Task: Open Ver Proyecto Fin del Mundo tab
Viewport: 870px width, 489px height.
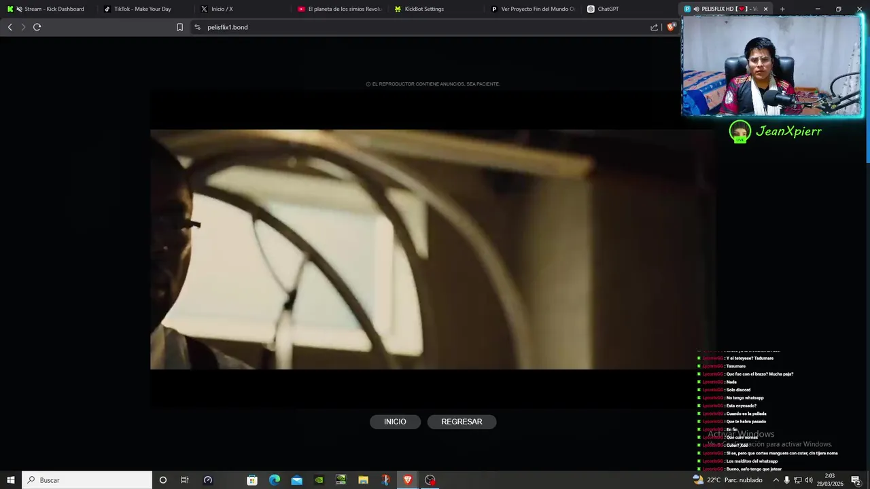Action: pyautogui.click(x=534, y=9)
